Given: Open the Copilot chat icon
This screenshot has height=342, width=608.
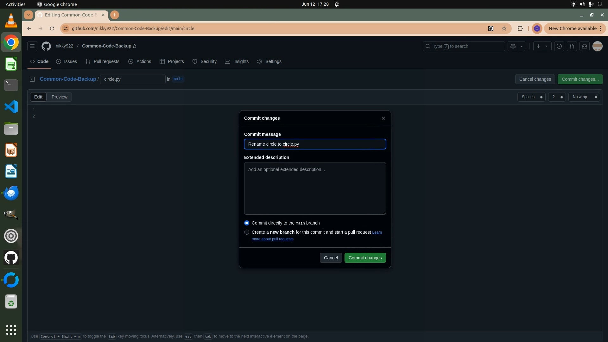Looking at the screenshot, I should (513, 46).
